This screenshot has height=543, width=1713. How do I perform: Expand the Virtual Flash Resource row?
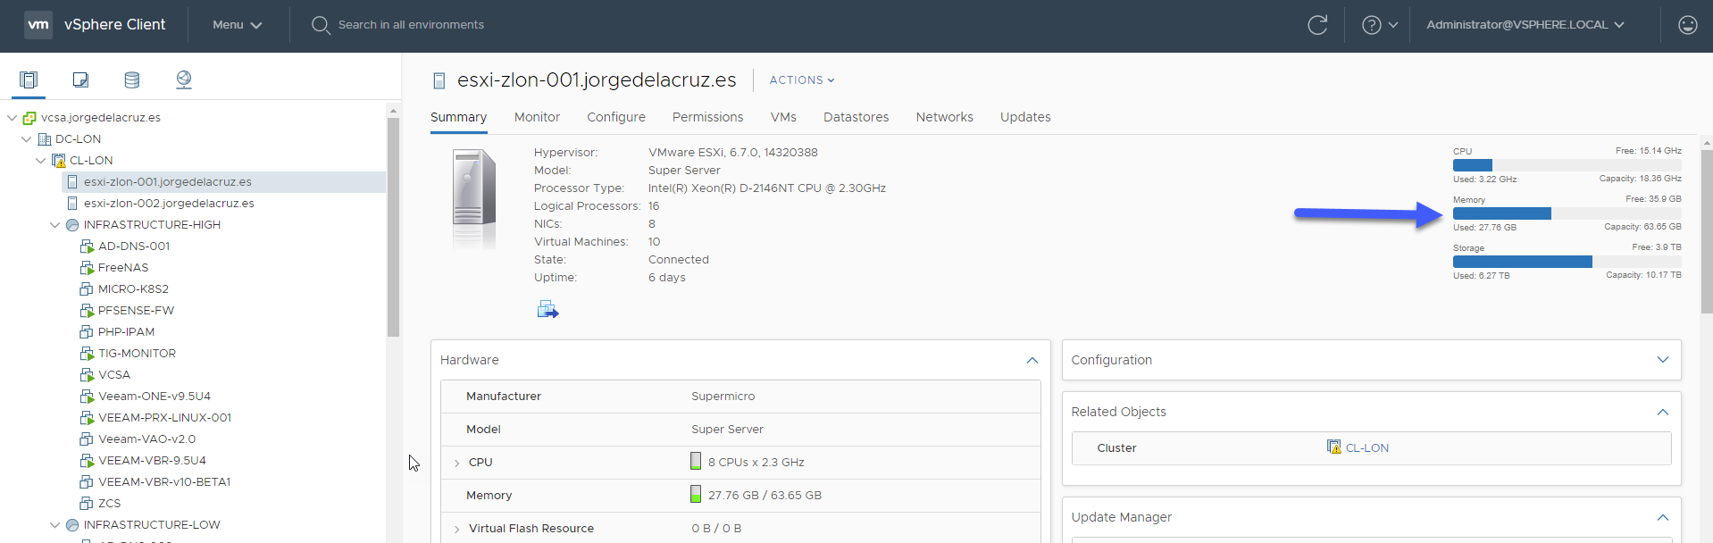456,529
